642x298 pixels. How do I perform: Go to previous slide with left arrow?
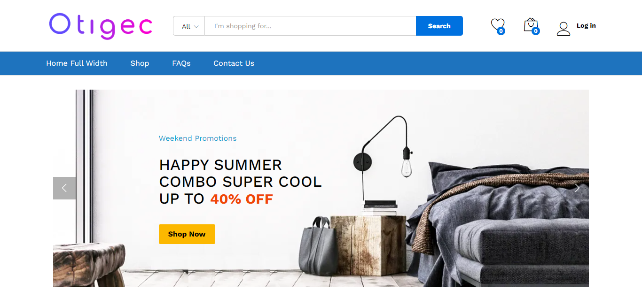pos(64,188)
